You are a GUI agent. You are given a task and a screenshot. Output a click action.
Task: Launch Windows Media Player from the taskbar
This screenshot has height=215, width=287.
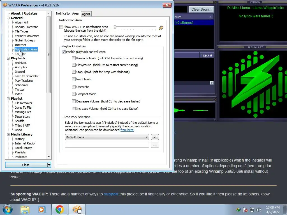point(42,209)
